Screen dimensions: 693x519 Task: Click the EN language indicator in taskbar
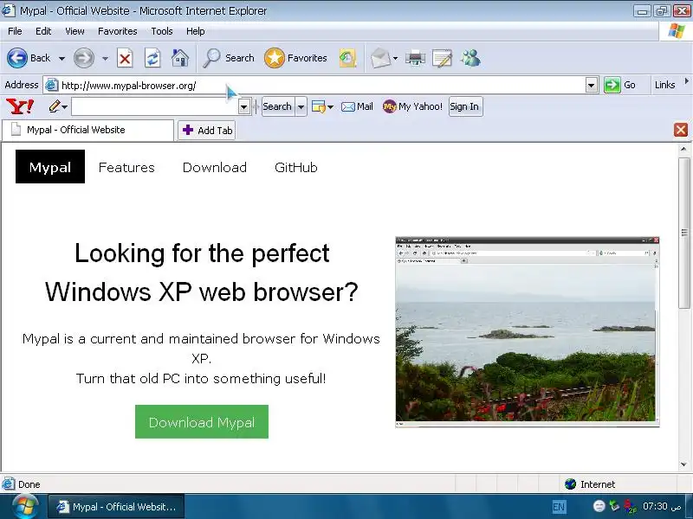point(559,507)
